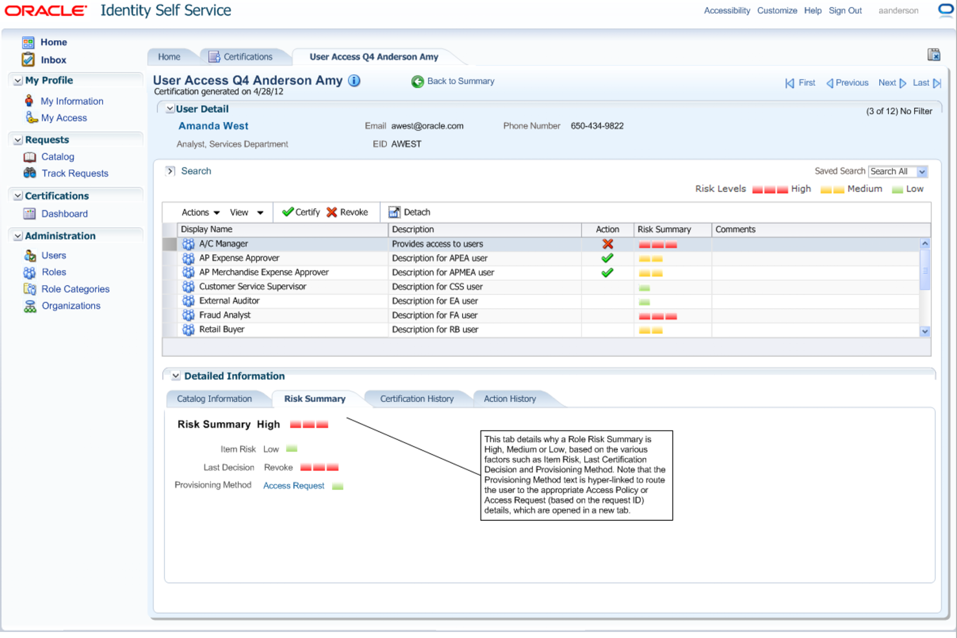
Task: Click low risk indicator on External Auditor row
Action: 644,302
